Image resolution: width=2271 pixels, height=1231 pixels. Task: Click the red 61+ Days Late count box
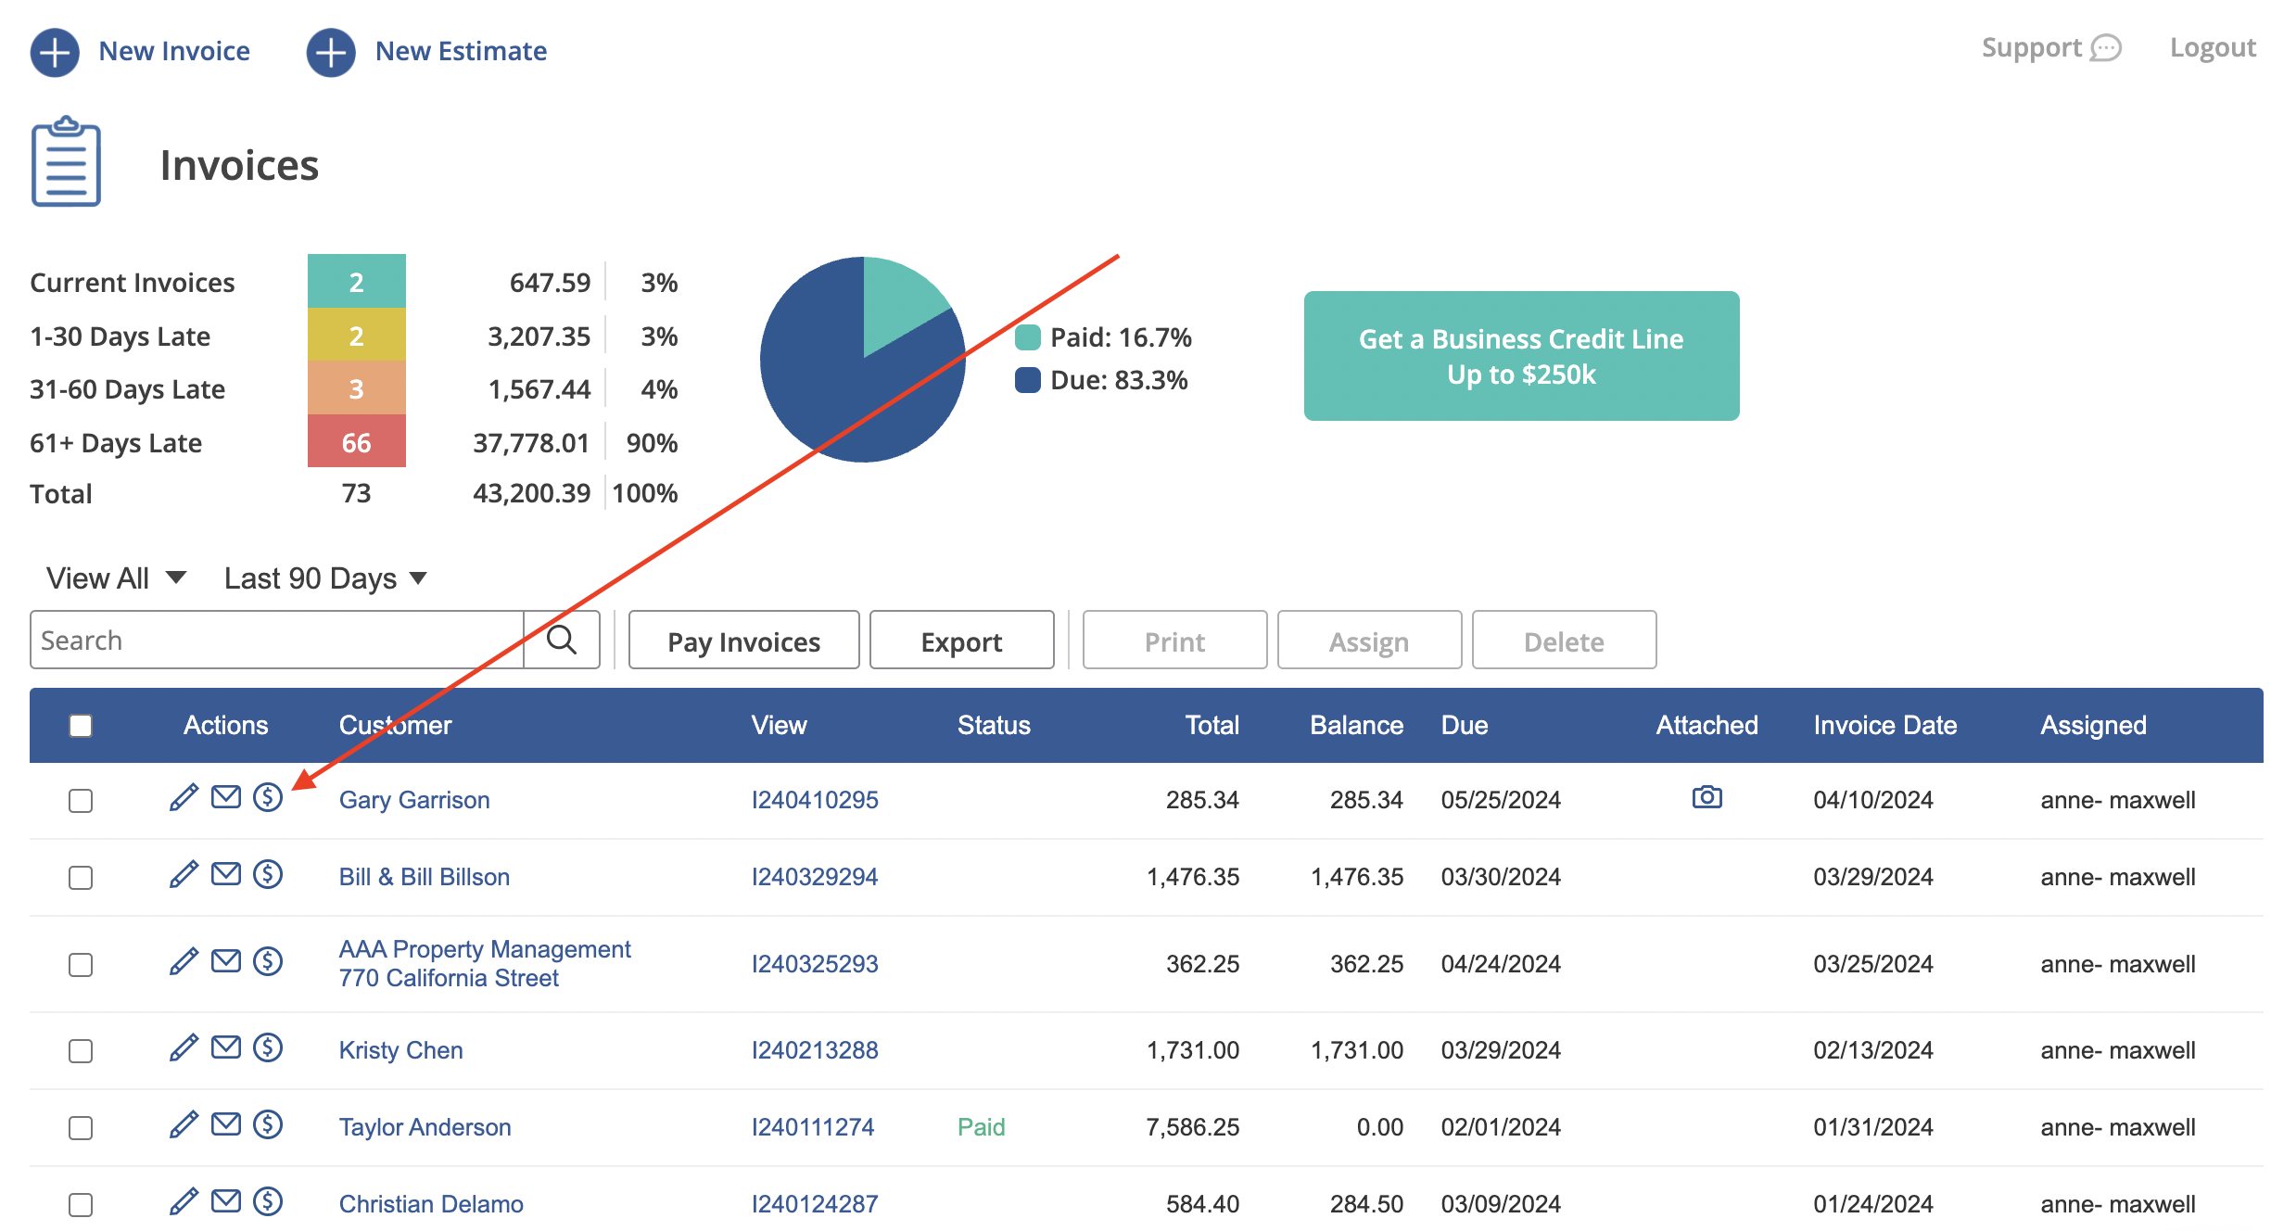356,441
